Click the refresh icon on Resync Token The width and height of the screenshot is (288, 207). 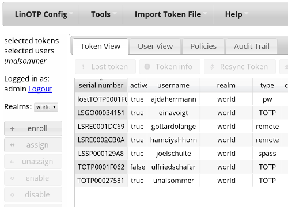pos(212,67)
